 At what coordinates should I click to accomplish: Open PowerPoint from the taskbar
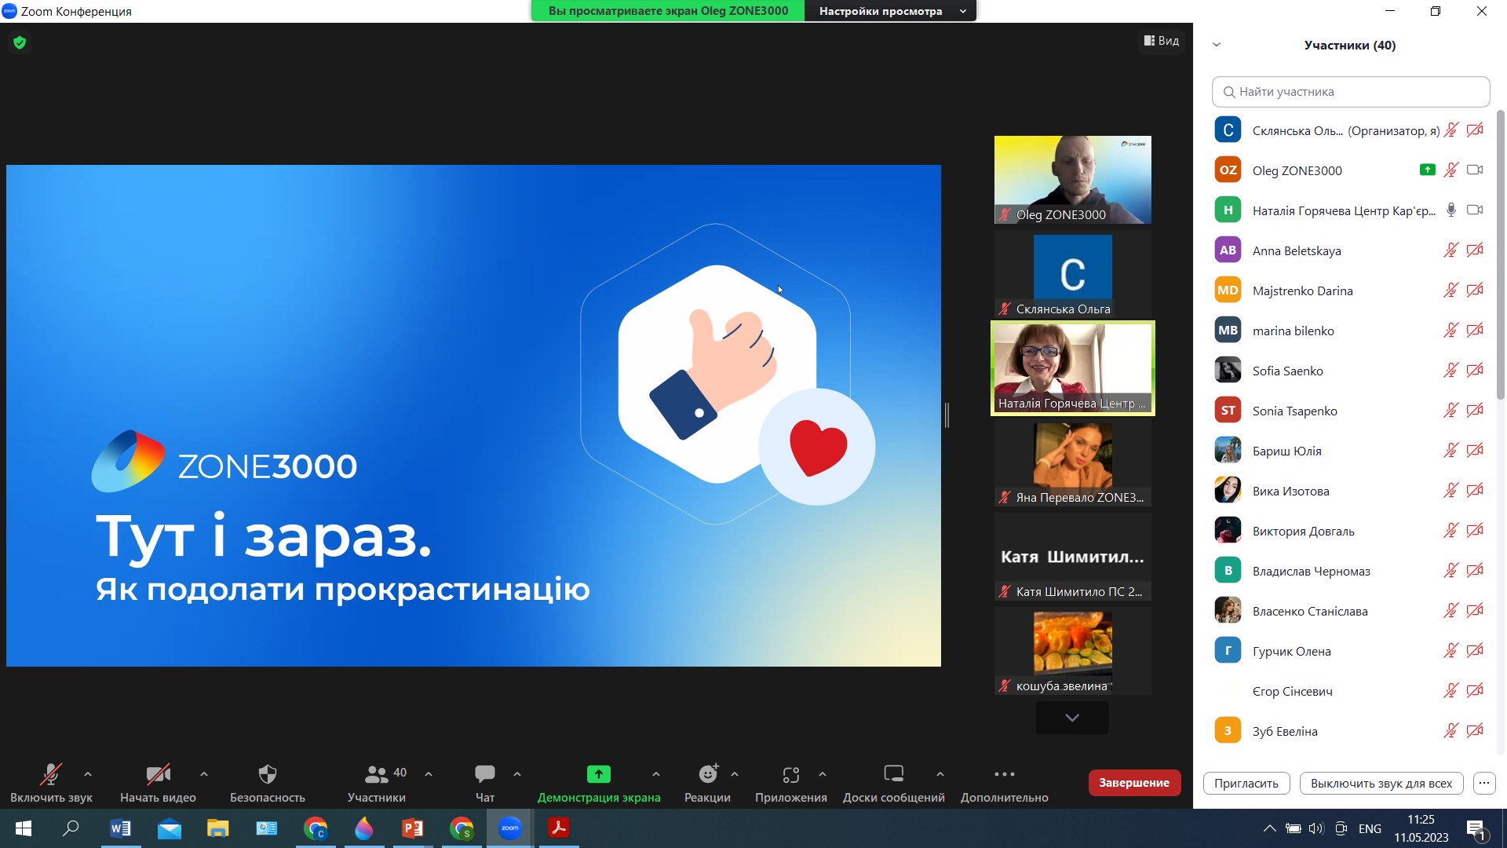pyautogui.click(x=412, y=828)
